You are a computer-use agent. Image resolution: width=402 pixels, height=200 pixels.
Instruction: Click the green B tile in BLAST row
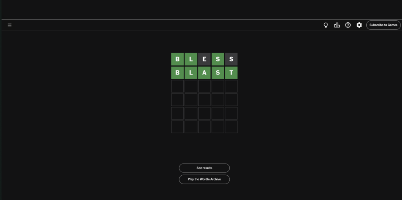click(177, 73)
